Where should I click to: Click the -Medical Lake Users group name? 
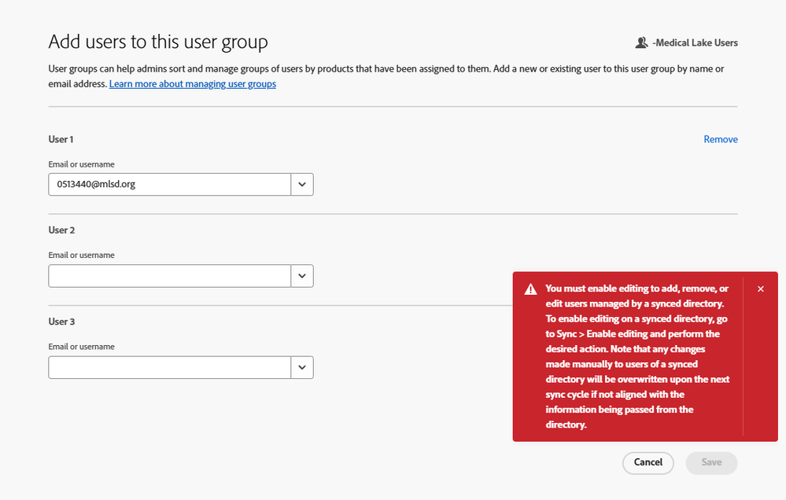point(695,42)
